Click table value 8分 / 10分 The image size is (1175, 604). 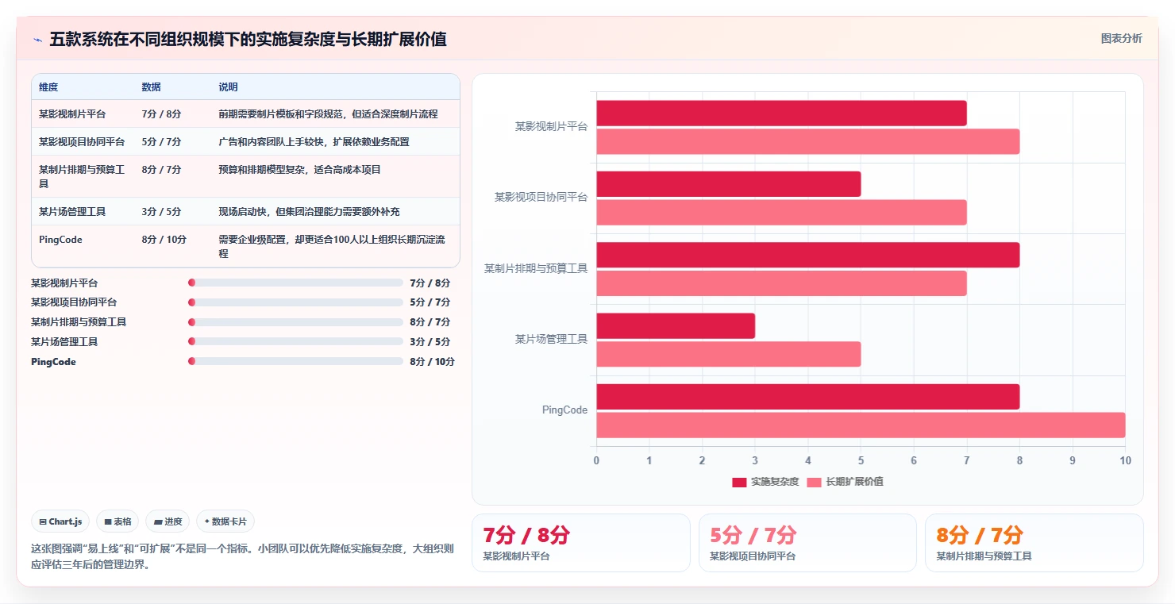coord(164,240)
